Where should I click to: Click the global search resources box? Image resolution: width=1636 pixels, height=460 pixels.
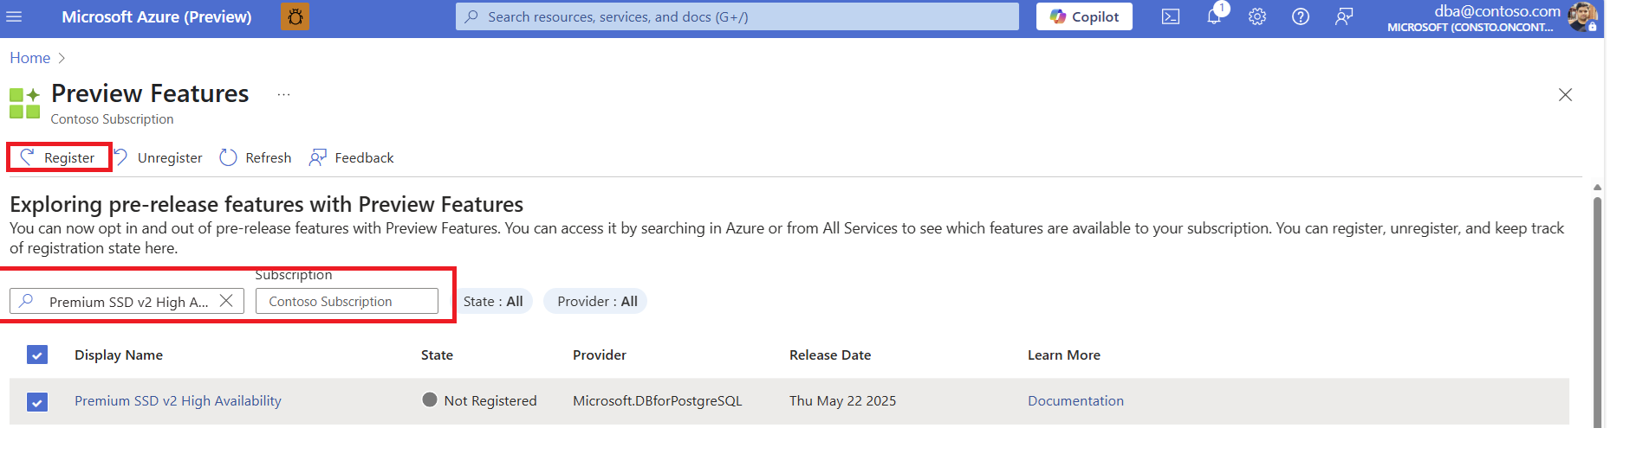(x=737, y=16)
